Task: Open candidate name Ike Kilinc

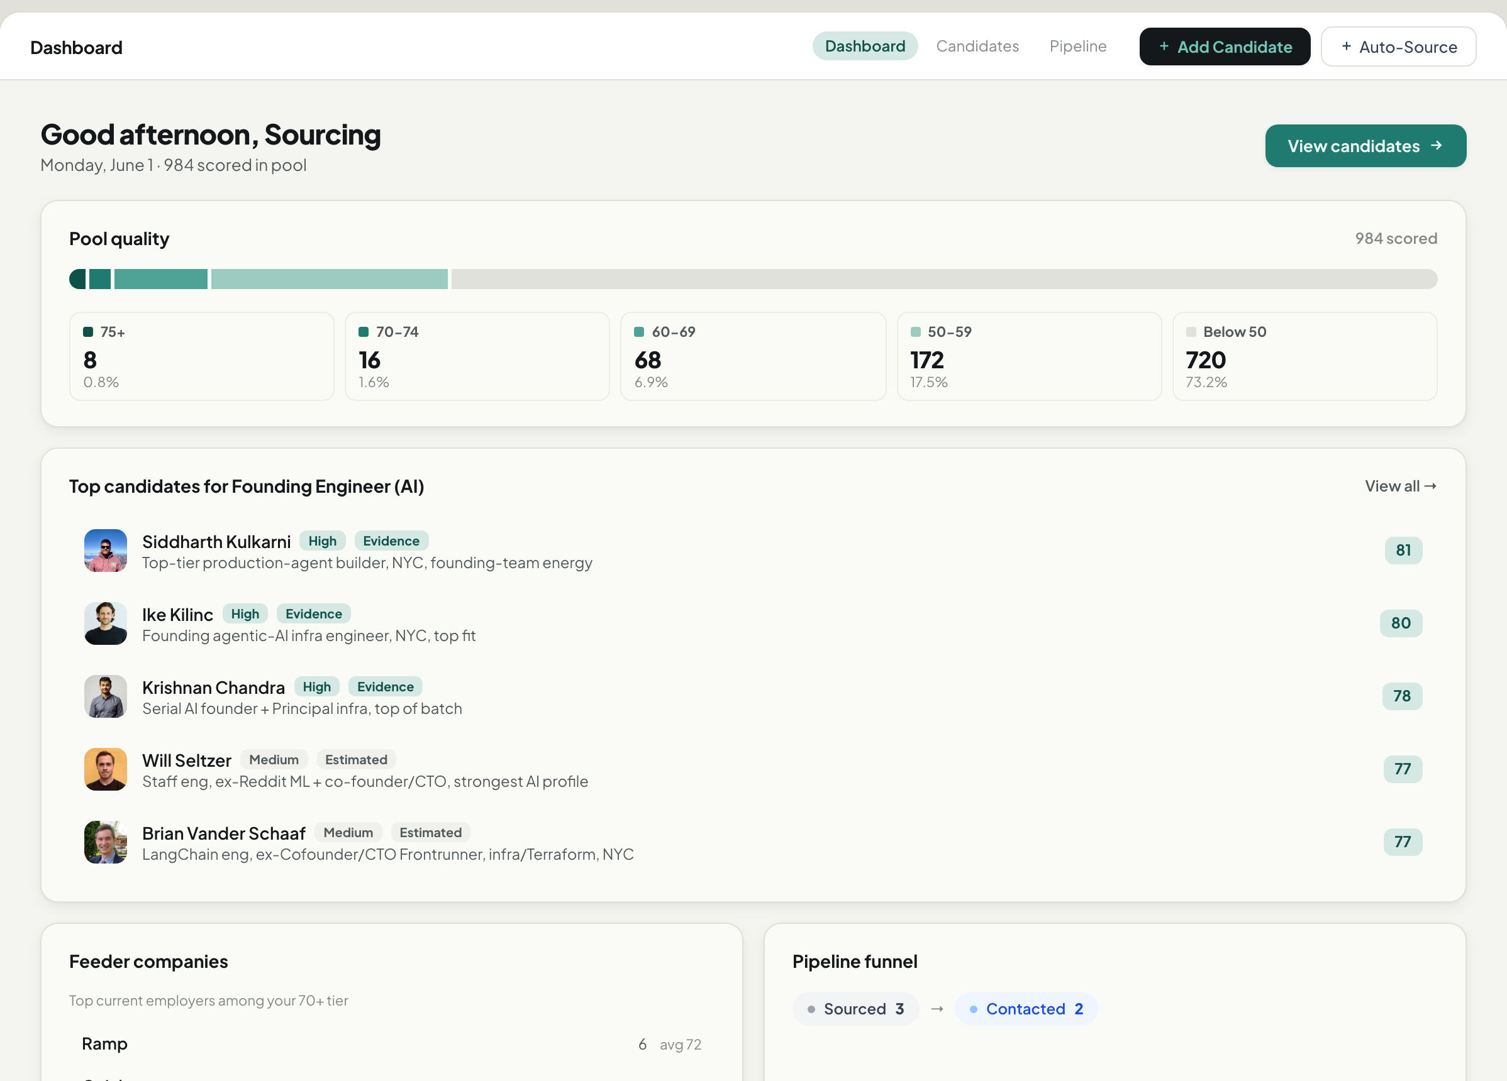Action: tap(177, 615)
